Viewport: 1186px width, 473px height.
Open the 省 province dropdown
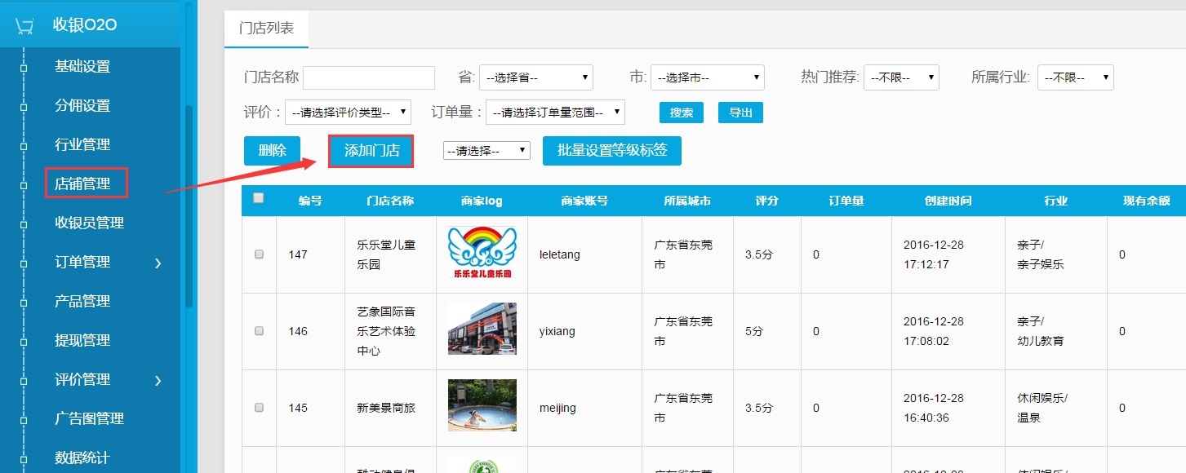coord(536,77)
